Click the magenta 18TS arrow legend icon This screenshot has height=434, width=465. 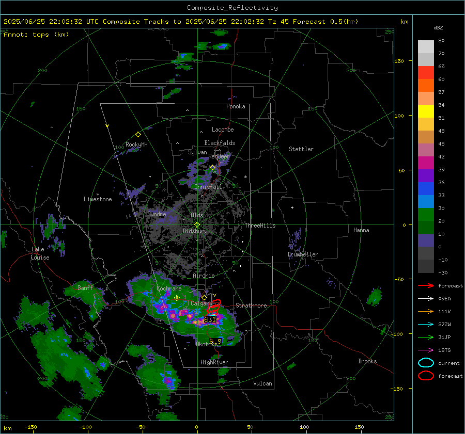[x=426, y=350]
